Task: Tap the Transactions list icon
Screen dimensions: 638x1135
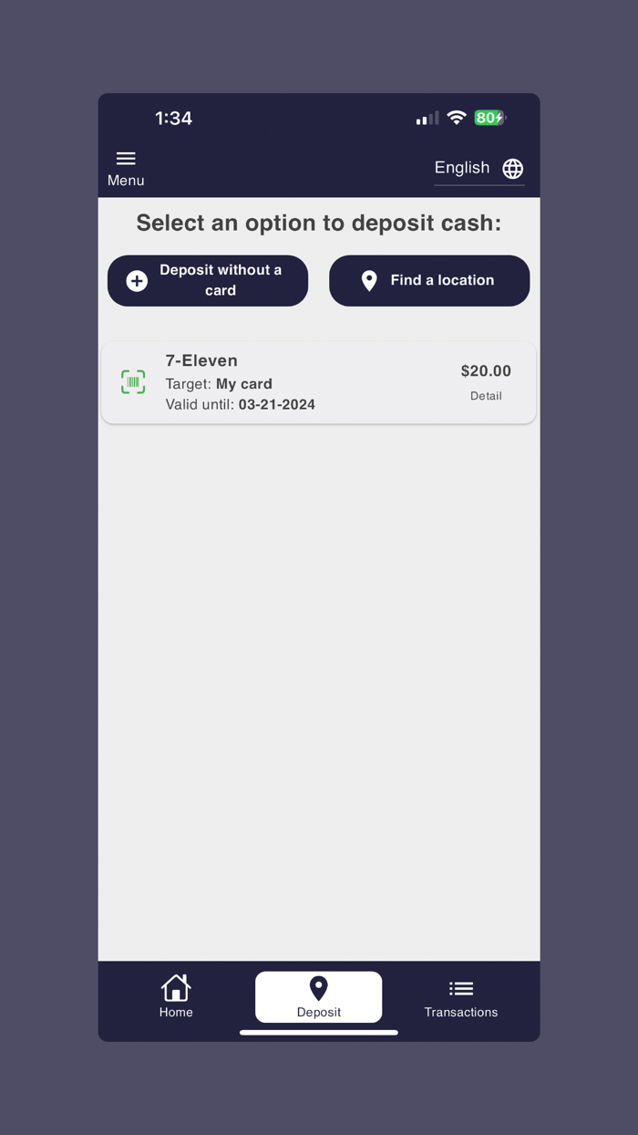Action: pos(461,988)
